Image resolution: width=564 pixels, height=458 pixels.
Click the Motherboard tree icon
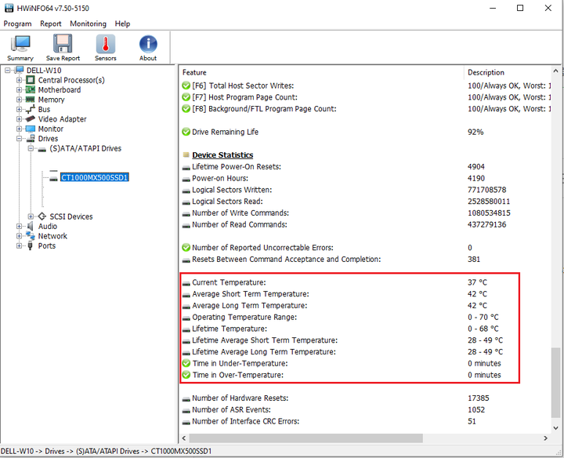31,89
